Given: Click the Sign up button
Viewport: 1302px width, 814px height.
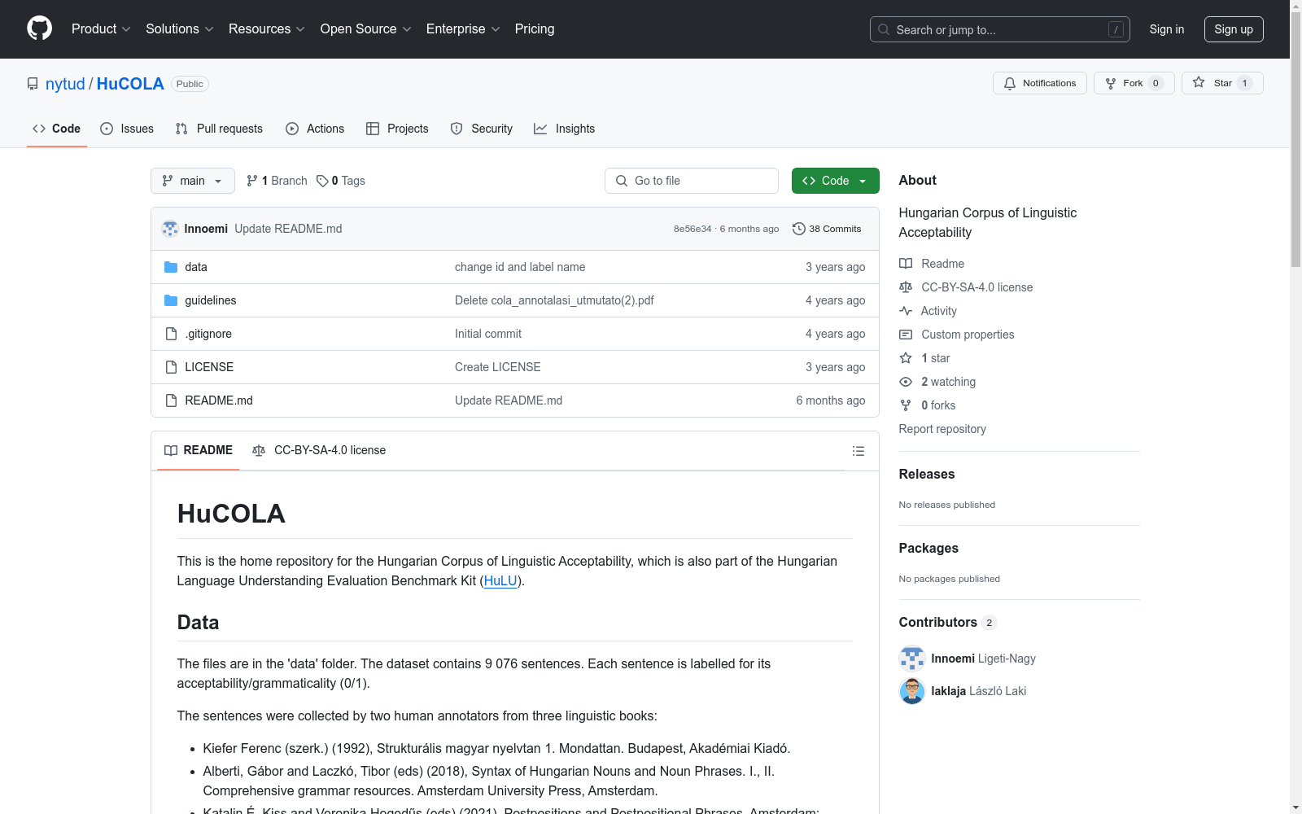Looking at the screenshot, I should pyautogui.click(x=1234, y=29).
